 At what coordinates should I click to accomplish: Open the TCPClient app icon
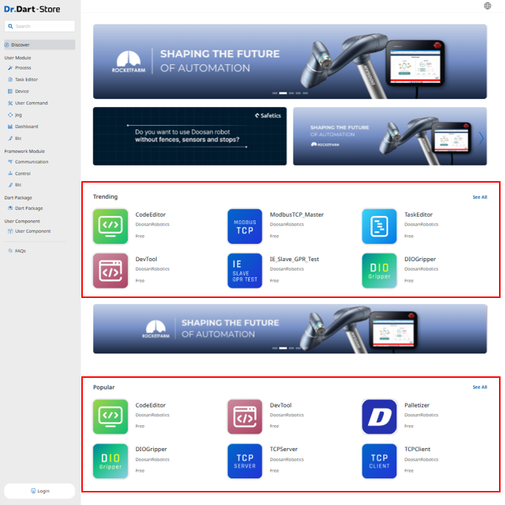(x=379, y=461)
